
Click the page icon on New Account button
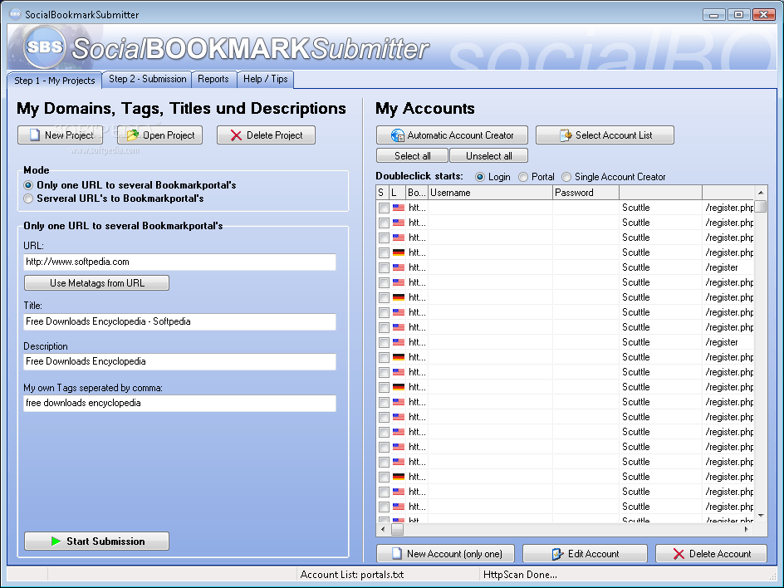click(396, 553)
